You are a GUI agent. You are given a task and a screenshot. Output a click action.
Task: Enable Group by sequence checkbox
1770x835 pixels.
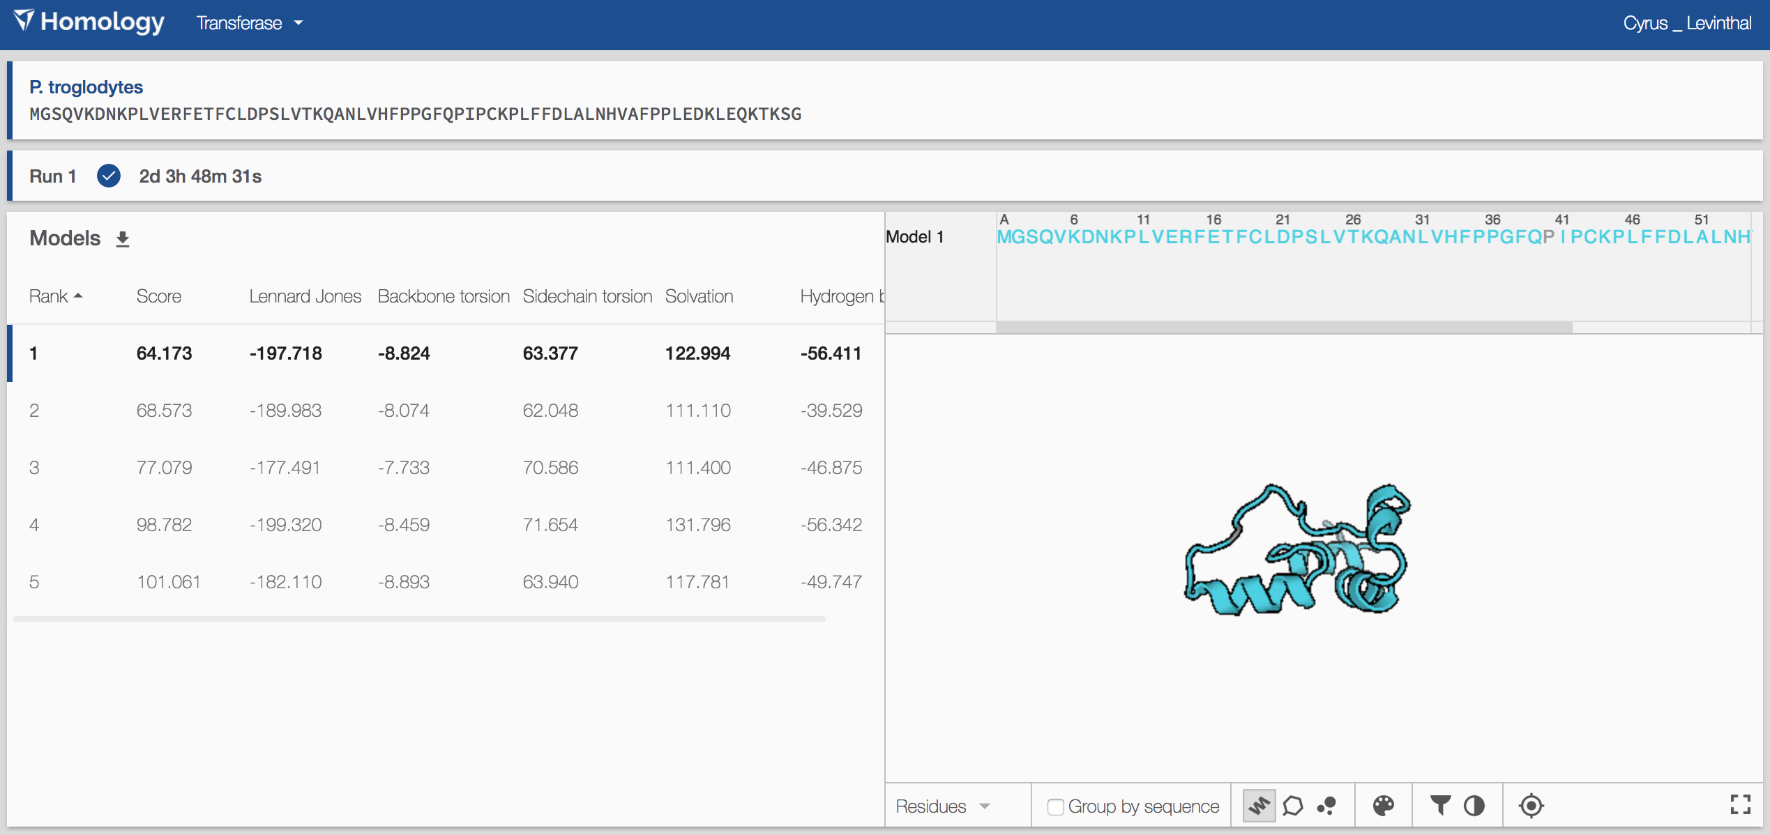tap(1055, 806)
